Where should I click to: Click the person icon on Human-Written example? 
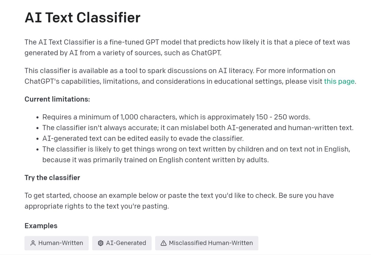pyautogui.click(x=33, y=243)
